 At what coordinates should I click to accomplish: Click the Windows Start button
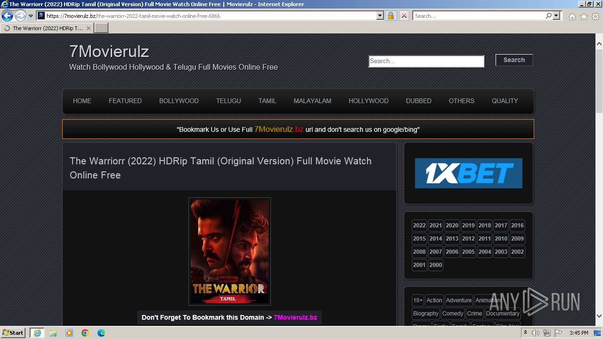pos(13,333)
